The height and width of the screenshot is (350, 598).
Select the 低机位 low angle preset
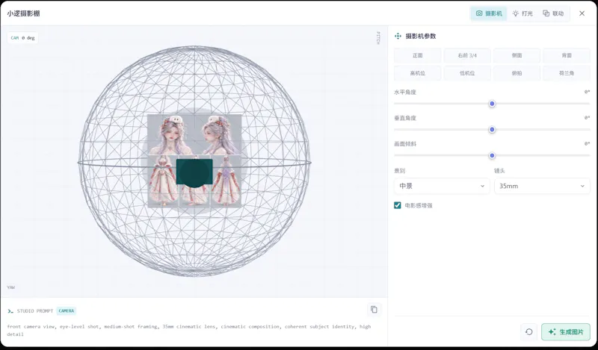tap(467, 73)
